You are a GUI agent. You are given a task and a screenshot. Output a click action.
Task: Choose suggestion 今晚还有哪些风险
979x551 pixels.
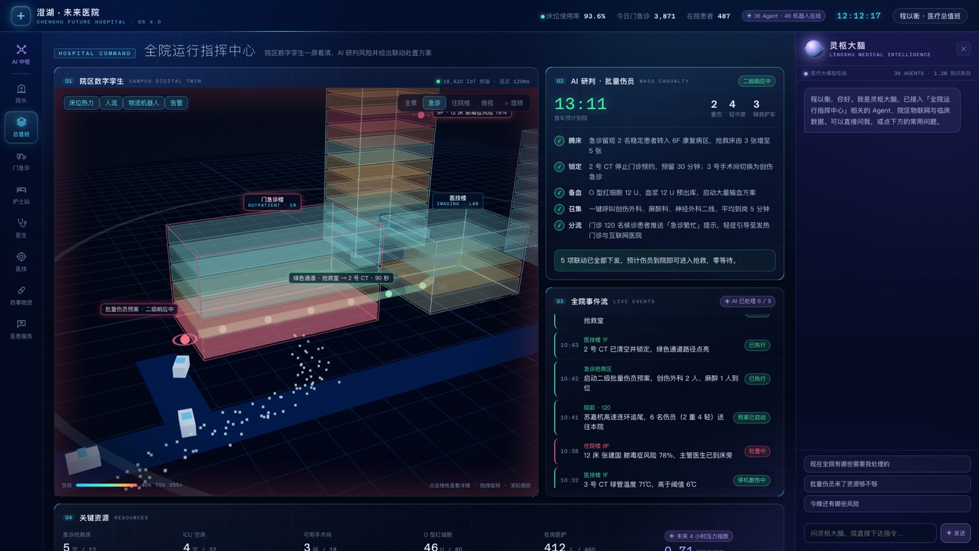[x=887, y=504]
